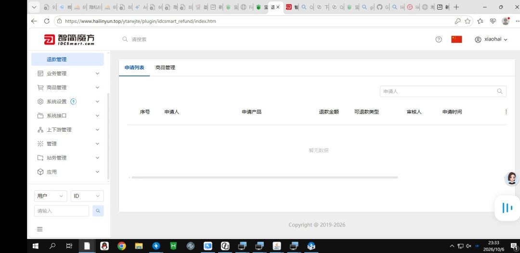The width and height of the screenshot is (520, 253).
Task: Open the cartoon assistant avatar widget
Action: point(511,178)
